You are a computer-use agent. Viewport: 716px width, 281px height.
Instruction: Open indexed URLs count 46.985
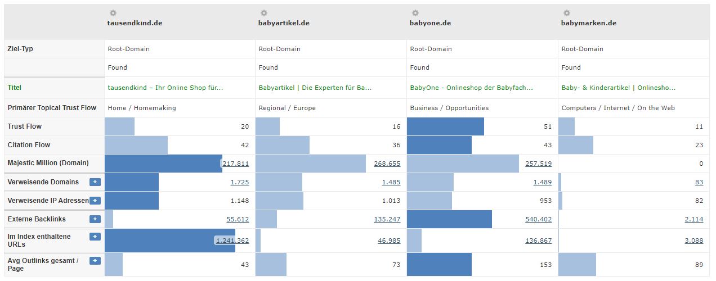(x=390, y=241)
